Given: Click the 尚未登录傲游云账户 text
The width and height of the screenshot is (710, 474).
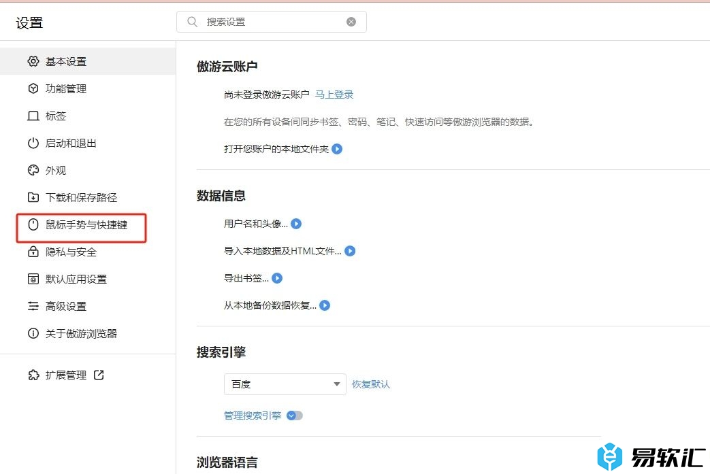Looking at the screenshot, I should [x=267, y=95].
